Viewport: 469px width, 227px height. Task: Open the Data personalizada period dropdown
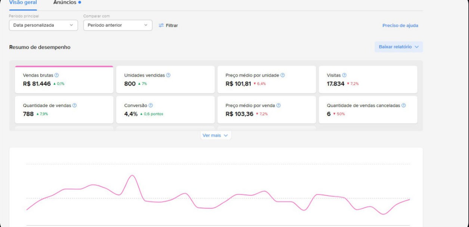[x=43, y=25]
